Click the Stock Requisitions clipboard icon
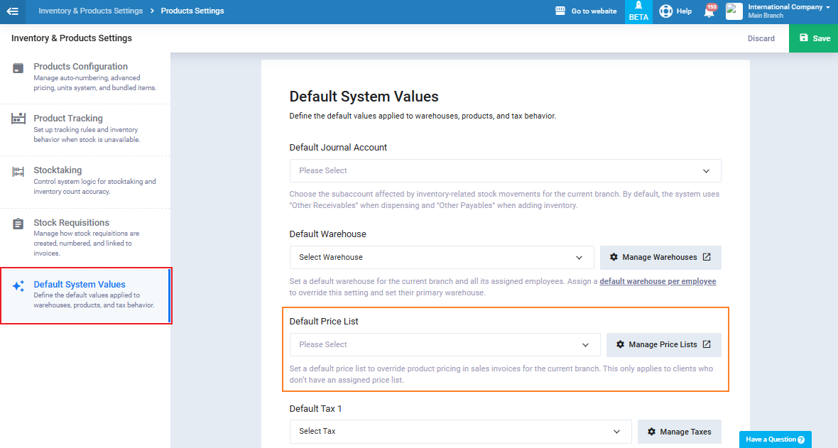The image size is (838, 448). [x=18, y=224]
